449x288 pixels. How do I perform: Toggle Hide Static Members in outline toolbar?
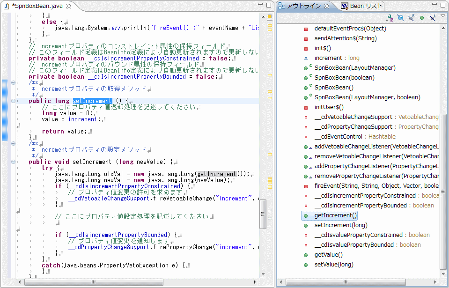click(411, 18)
